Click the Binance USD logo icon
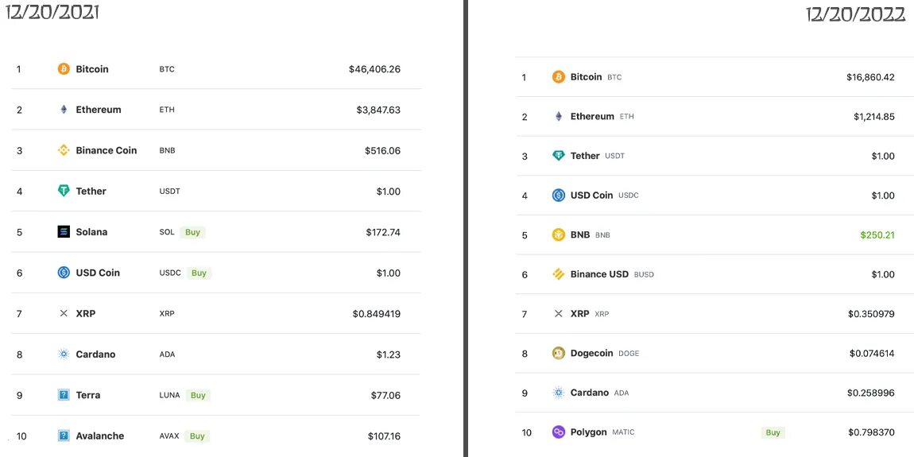Screen dimensions: 914x457 point(559,274)
